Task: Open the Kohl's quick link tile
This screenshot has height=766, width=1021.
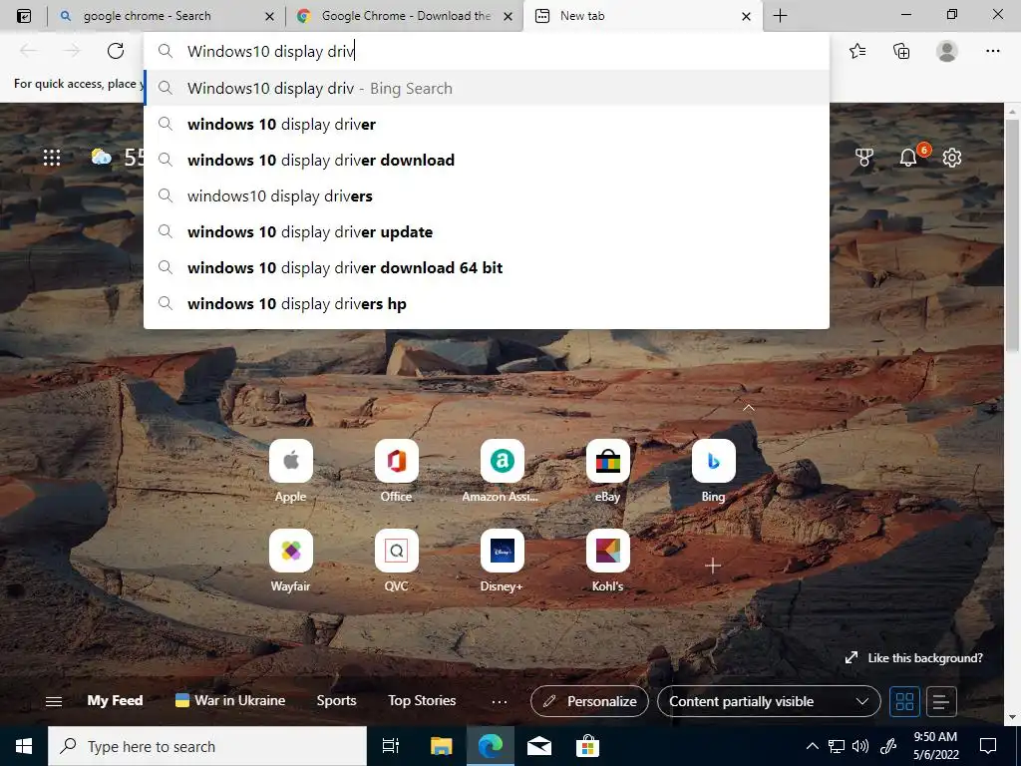Action: coord(607,551)
